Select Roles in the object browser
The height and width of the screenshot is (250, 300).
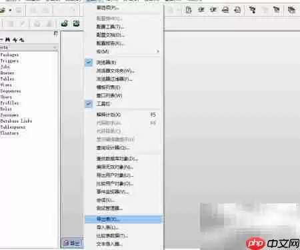(6, 109)
